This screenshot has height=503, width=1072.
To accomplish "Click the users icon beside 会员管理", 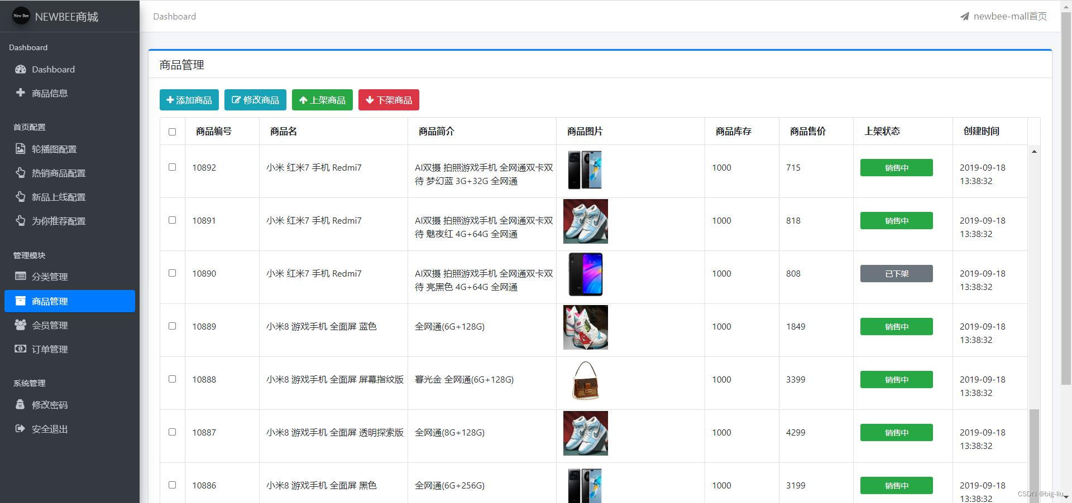I will 21,325.
